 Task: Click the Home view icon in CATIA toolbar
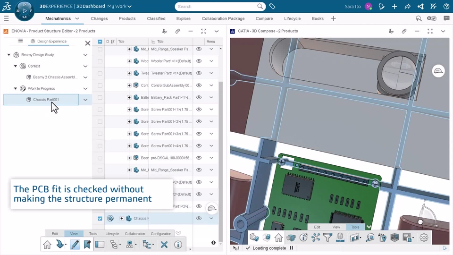click(x=278, y=238)
